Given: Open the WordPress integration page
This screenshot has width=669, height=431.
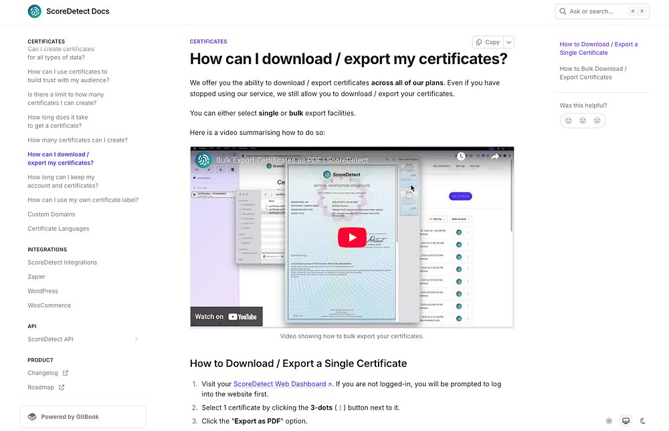Looking at the screenshot, I should pyautogui.click(x=43, y=291).
